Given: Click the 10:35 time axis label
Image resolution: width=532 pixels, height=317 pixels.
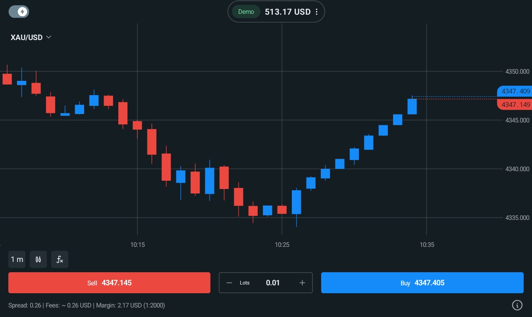Looking at the screenshot, I should [427, 245].
